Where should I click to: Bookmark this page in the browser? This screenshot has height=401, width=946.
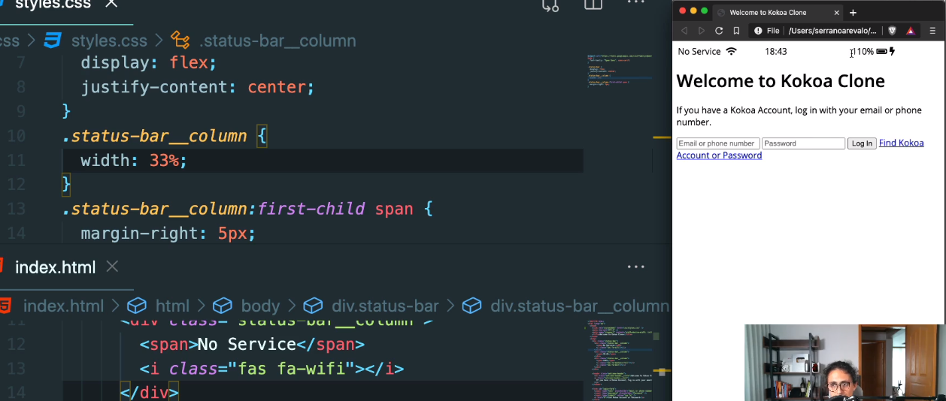coord(736,31)
